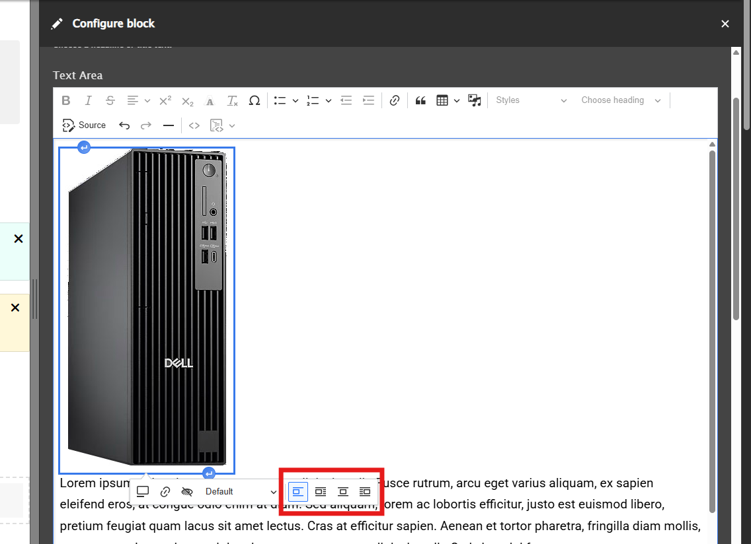Click the dialog vertical scrollbar thumb
Screen dimensions: 751x544
(736, 209)
